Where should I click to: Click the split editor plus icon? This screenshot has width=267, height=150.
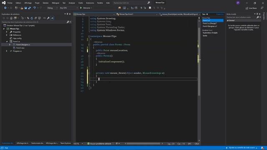tap(199, 18)
